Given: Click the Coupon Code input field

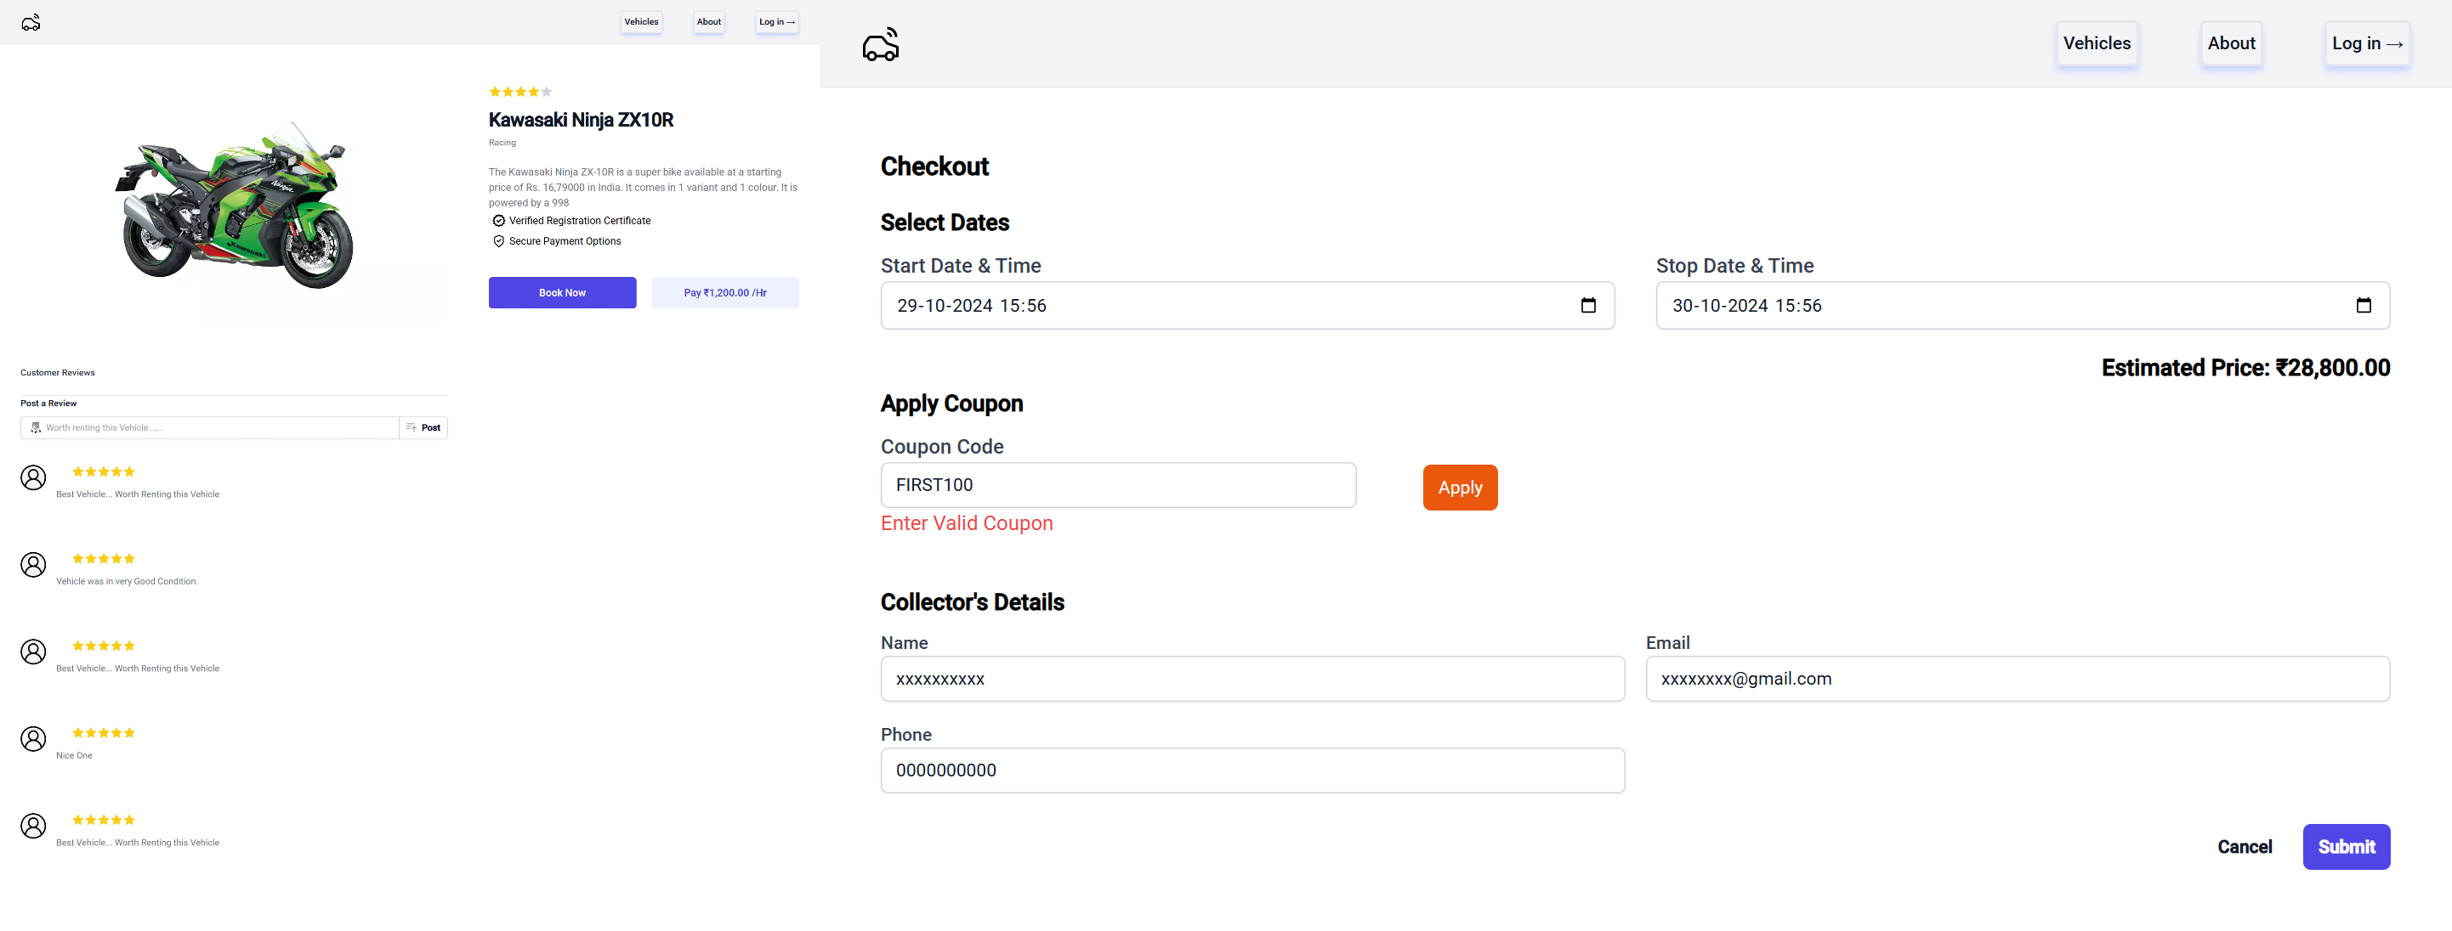Looking at the screenshot, I should click(x=1118, y=484).
